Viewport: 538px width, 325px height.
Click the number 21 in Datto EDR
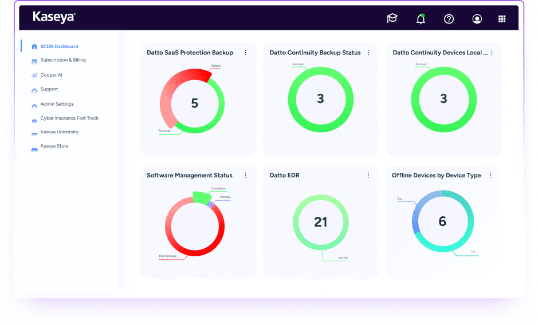pyautogui.click(x=320, y=222)
